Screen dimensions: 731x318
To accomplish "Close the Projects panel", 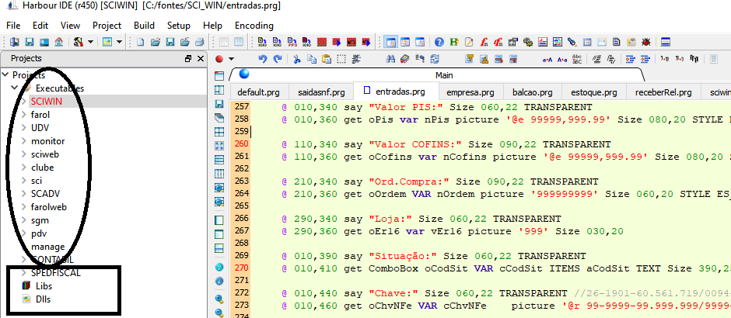I will (x=200, y=59).
